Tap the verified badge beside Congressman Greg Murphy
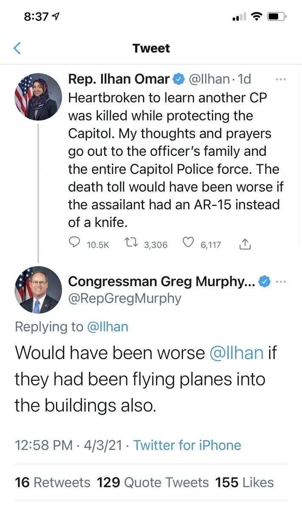The width and height of the screenshot is (302, 509). point(265,281)
